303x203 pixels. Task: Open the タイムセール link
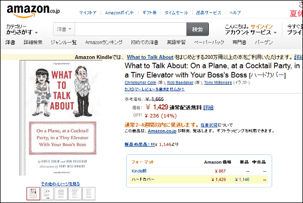click(176, 13)
